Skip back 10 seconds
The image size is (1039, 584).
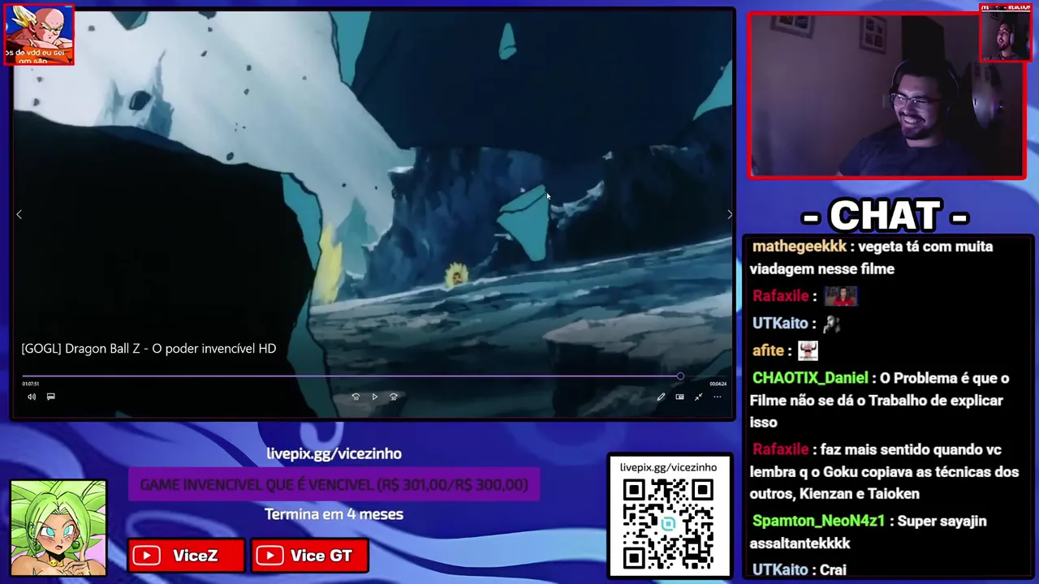tap(356, 397)
